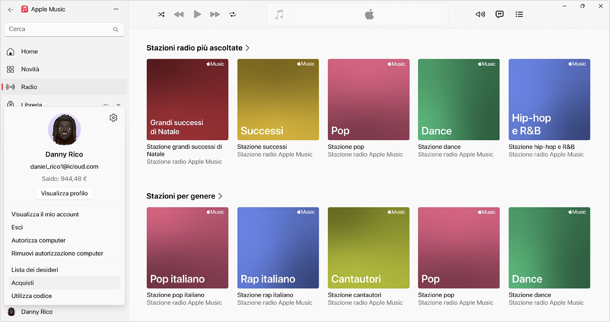Open Acquisti from account menu
This screenshot has width=610, height=322.
click(65, 283)
